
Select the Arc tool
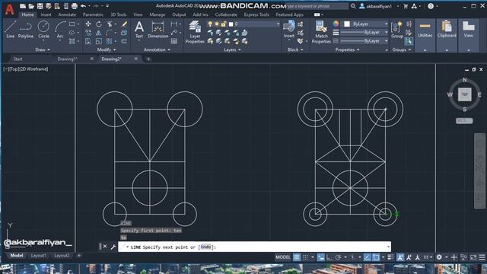pos(60,30)
